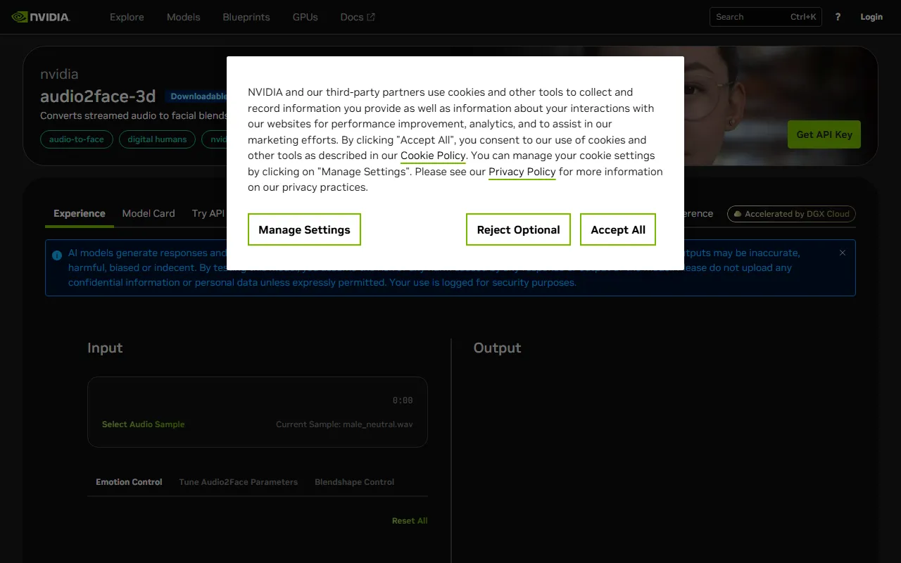The height and width of the screenshot is (563, 901).
Task: Open the Cookie Policy link
Action: [433, 156]
